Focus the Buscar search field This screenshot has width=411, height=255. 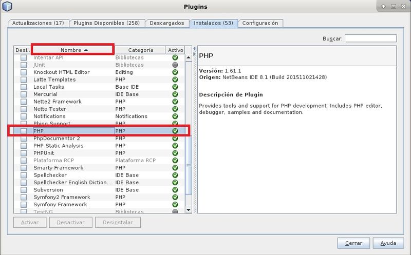(x=370, y=38)
